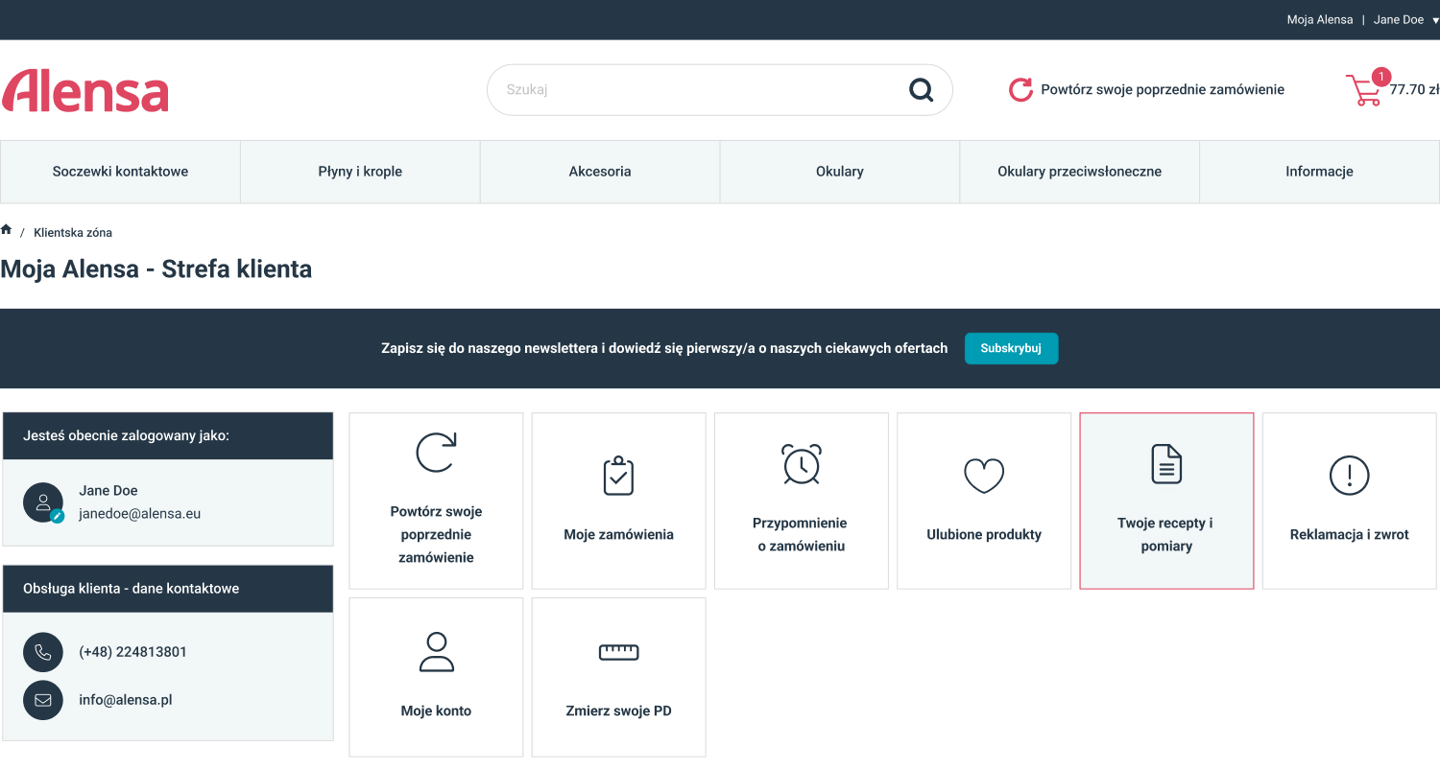The image size is (1440, 770).
Task: Click the exclamation icon for Reklamacja i zwrot
Action: [x=1349, y=476]
